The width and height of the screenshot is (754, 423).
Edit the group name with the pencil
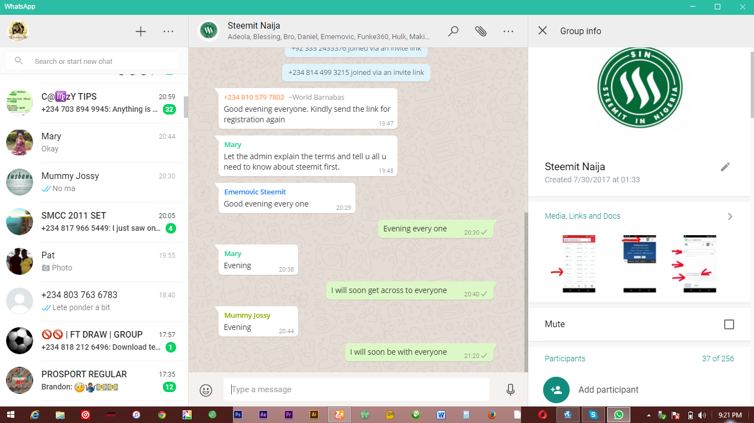click(725, 166)
